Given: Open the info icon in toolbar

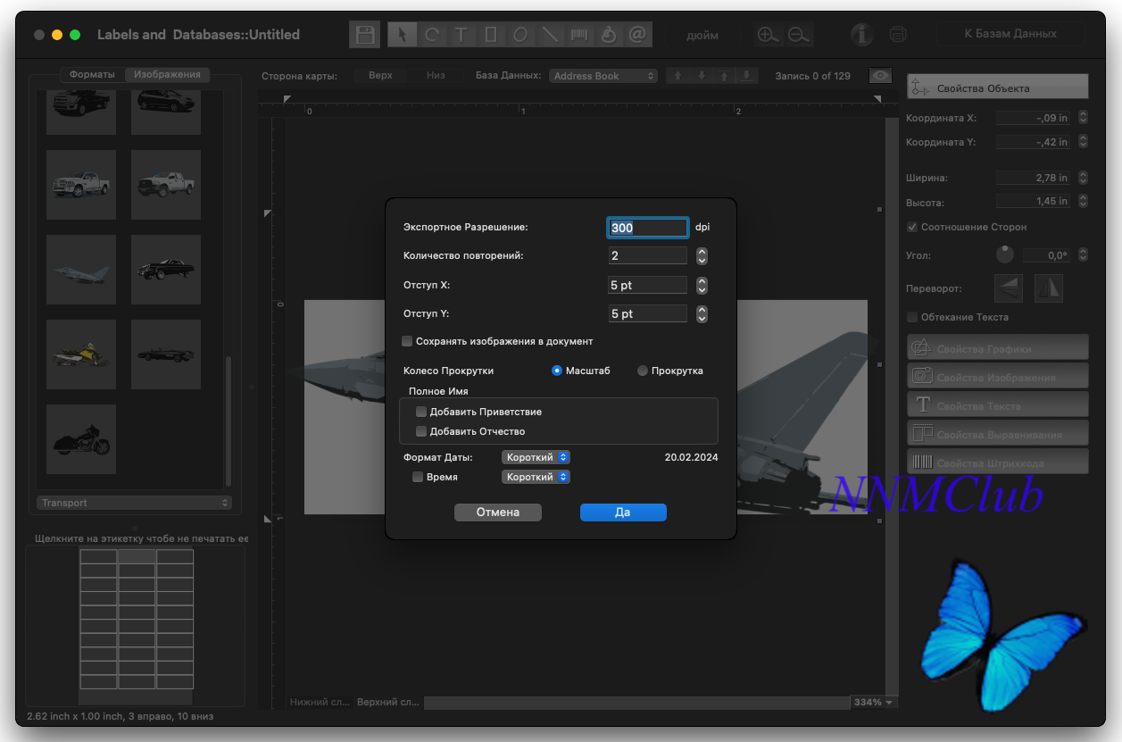Looking at the screenshot, I should [861, 35].
